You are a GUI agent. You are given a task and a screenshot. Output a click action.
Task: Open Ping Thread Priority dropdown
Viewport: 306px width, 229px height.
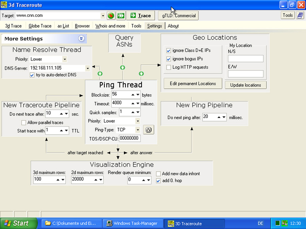point(138,121)
